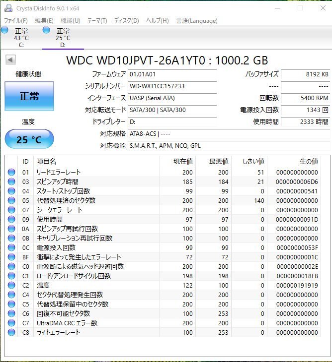Open the テーマ(T) menu
Screen dimensions: 332x362
(x=97, y=21)
